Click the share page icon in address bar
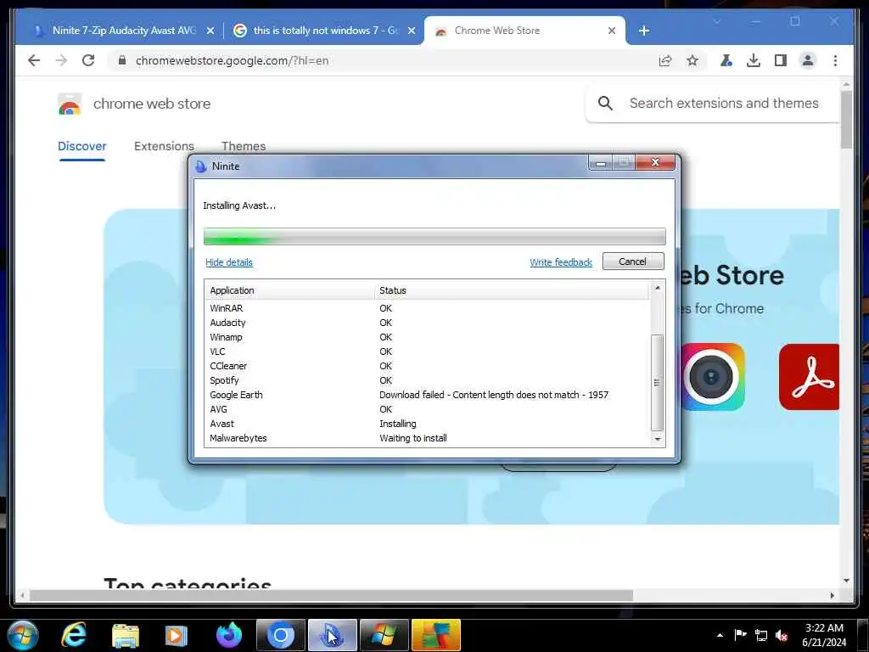The width and height of the screenshot is (869, 652). (x=665, y=60)
